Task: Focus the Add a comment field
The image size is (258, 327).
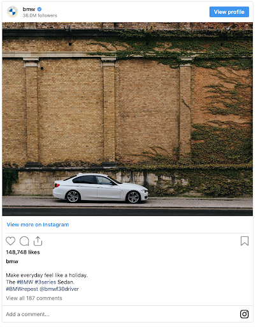Action: 121,314
